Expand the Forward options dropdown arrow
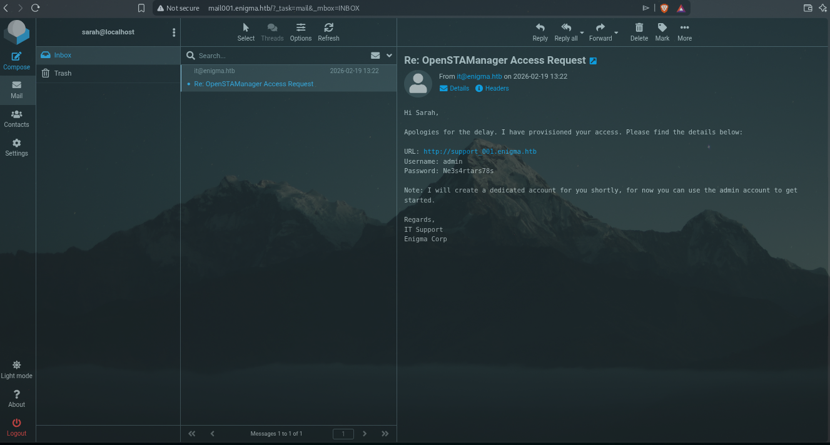830x445 pixels. coord(616,32)
